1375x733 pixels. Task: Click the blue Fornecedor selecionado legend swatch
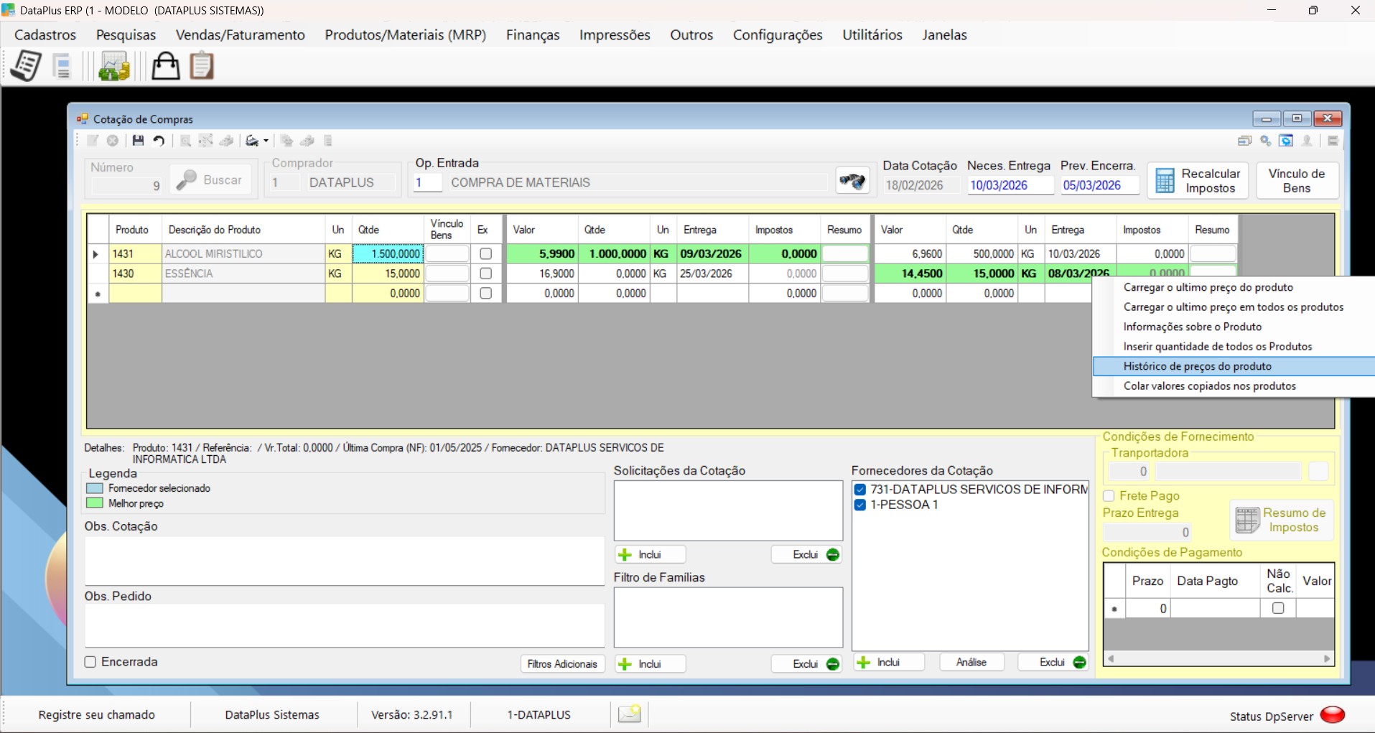[x=95, y=488]
